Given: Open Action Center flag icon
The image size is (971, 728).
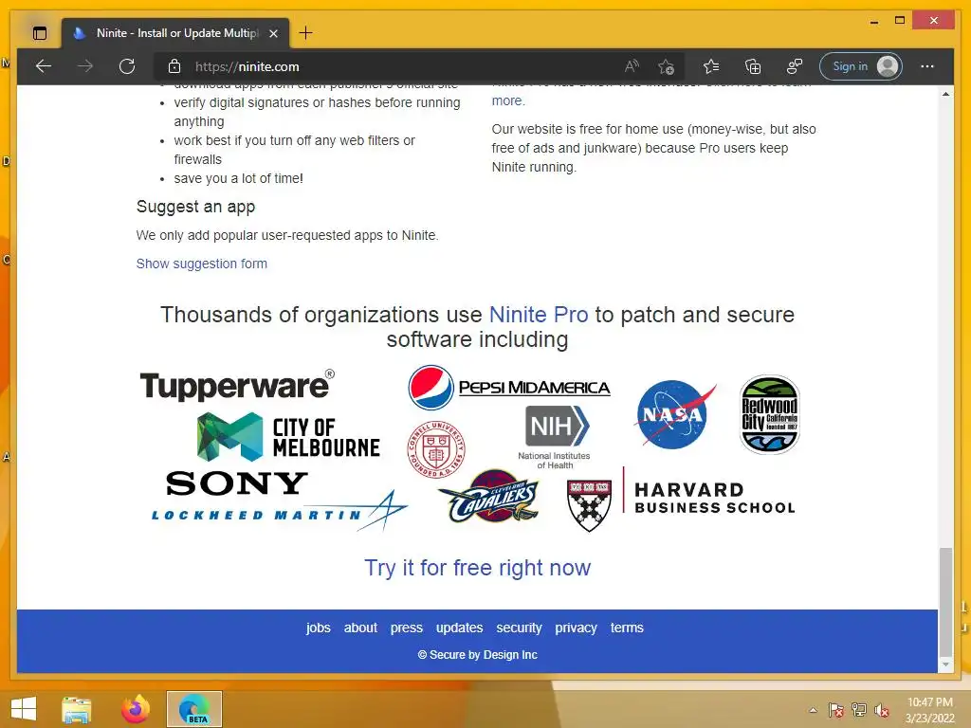Looking at the screenshot, I should tap(836, 710).
